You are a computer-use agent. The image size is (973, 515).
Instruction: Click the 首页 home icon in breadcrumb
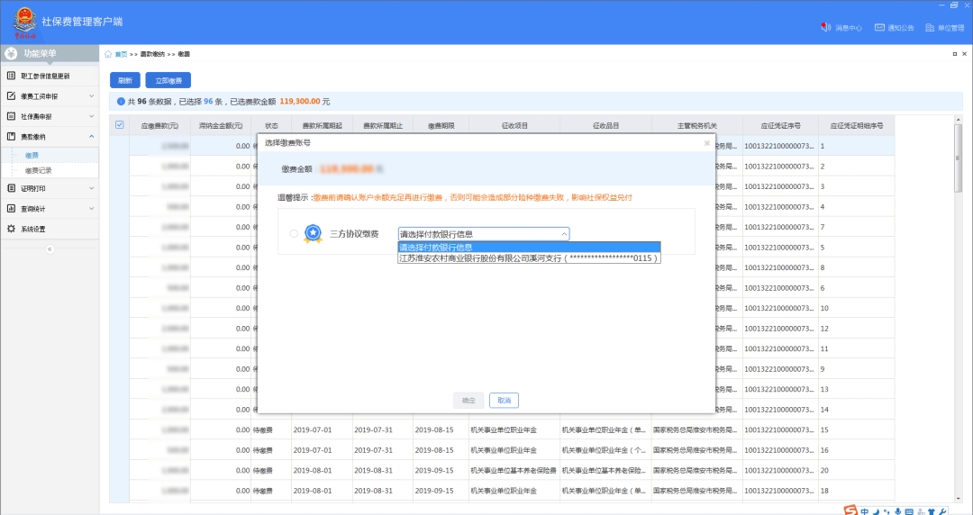click(109, 54)
